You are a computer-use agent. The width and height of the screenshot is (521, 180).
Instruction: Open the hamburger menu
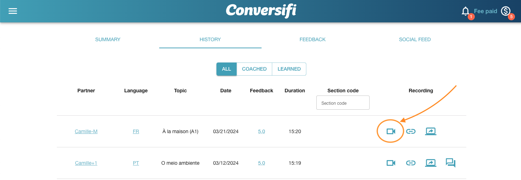click(x=13, y=11)
